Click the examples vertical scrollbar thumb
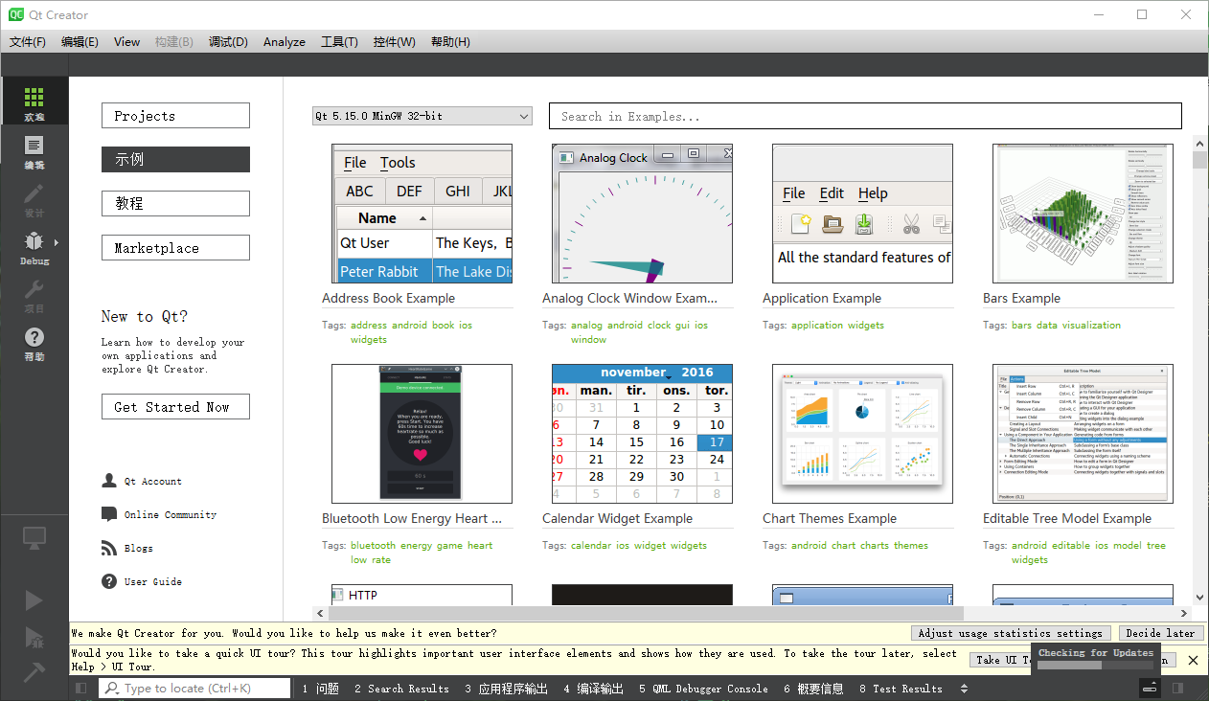The width and height of the screenshot is (1209, 701). (x=1199, y=160)
